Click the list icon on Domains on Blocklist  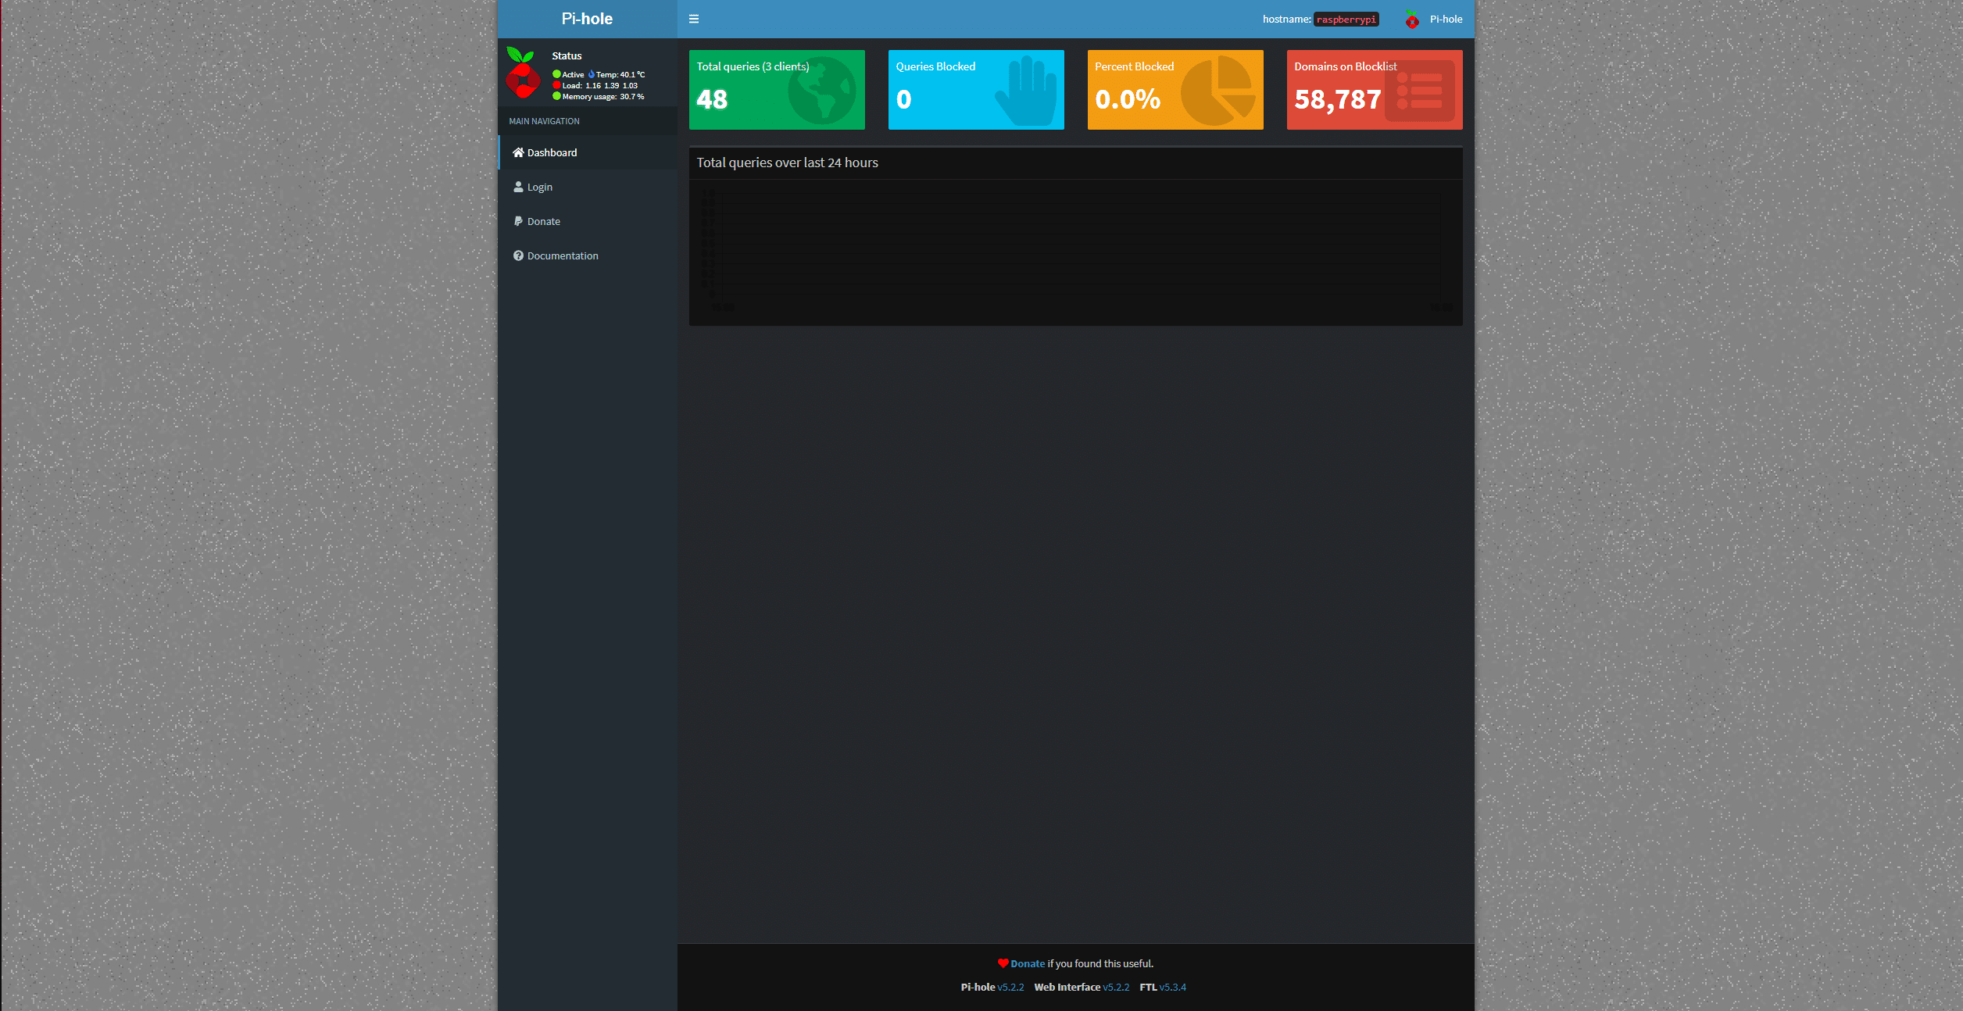click(1419, 91)
